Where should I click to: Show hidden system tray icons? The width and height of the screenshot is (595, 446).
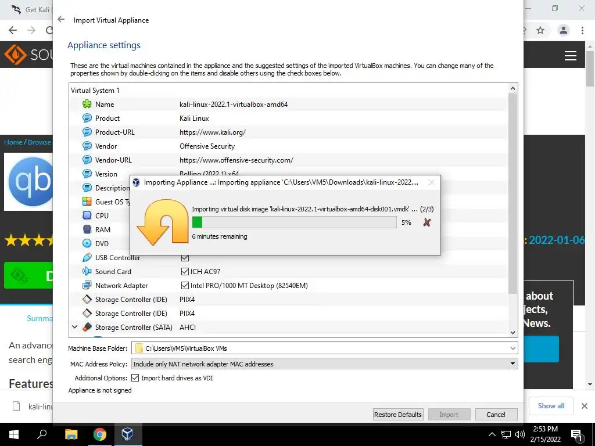[492, 434]
